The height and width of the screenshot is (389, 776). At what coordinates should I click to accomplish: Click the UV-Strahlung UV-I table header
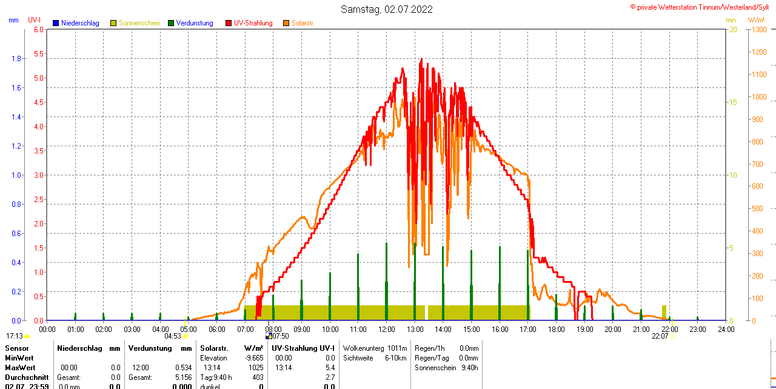(303, 348)
